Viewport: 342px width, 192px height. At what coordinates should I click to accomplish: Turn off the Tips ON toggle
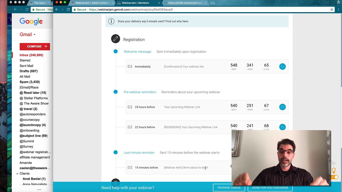(335, 177)
